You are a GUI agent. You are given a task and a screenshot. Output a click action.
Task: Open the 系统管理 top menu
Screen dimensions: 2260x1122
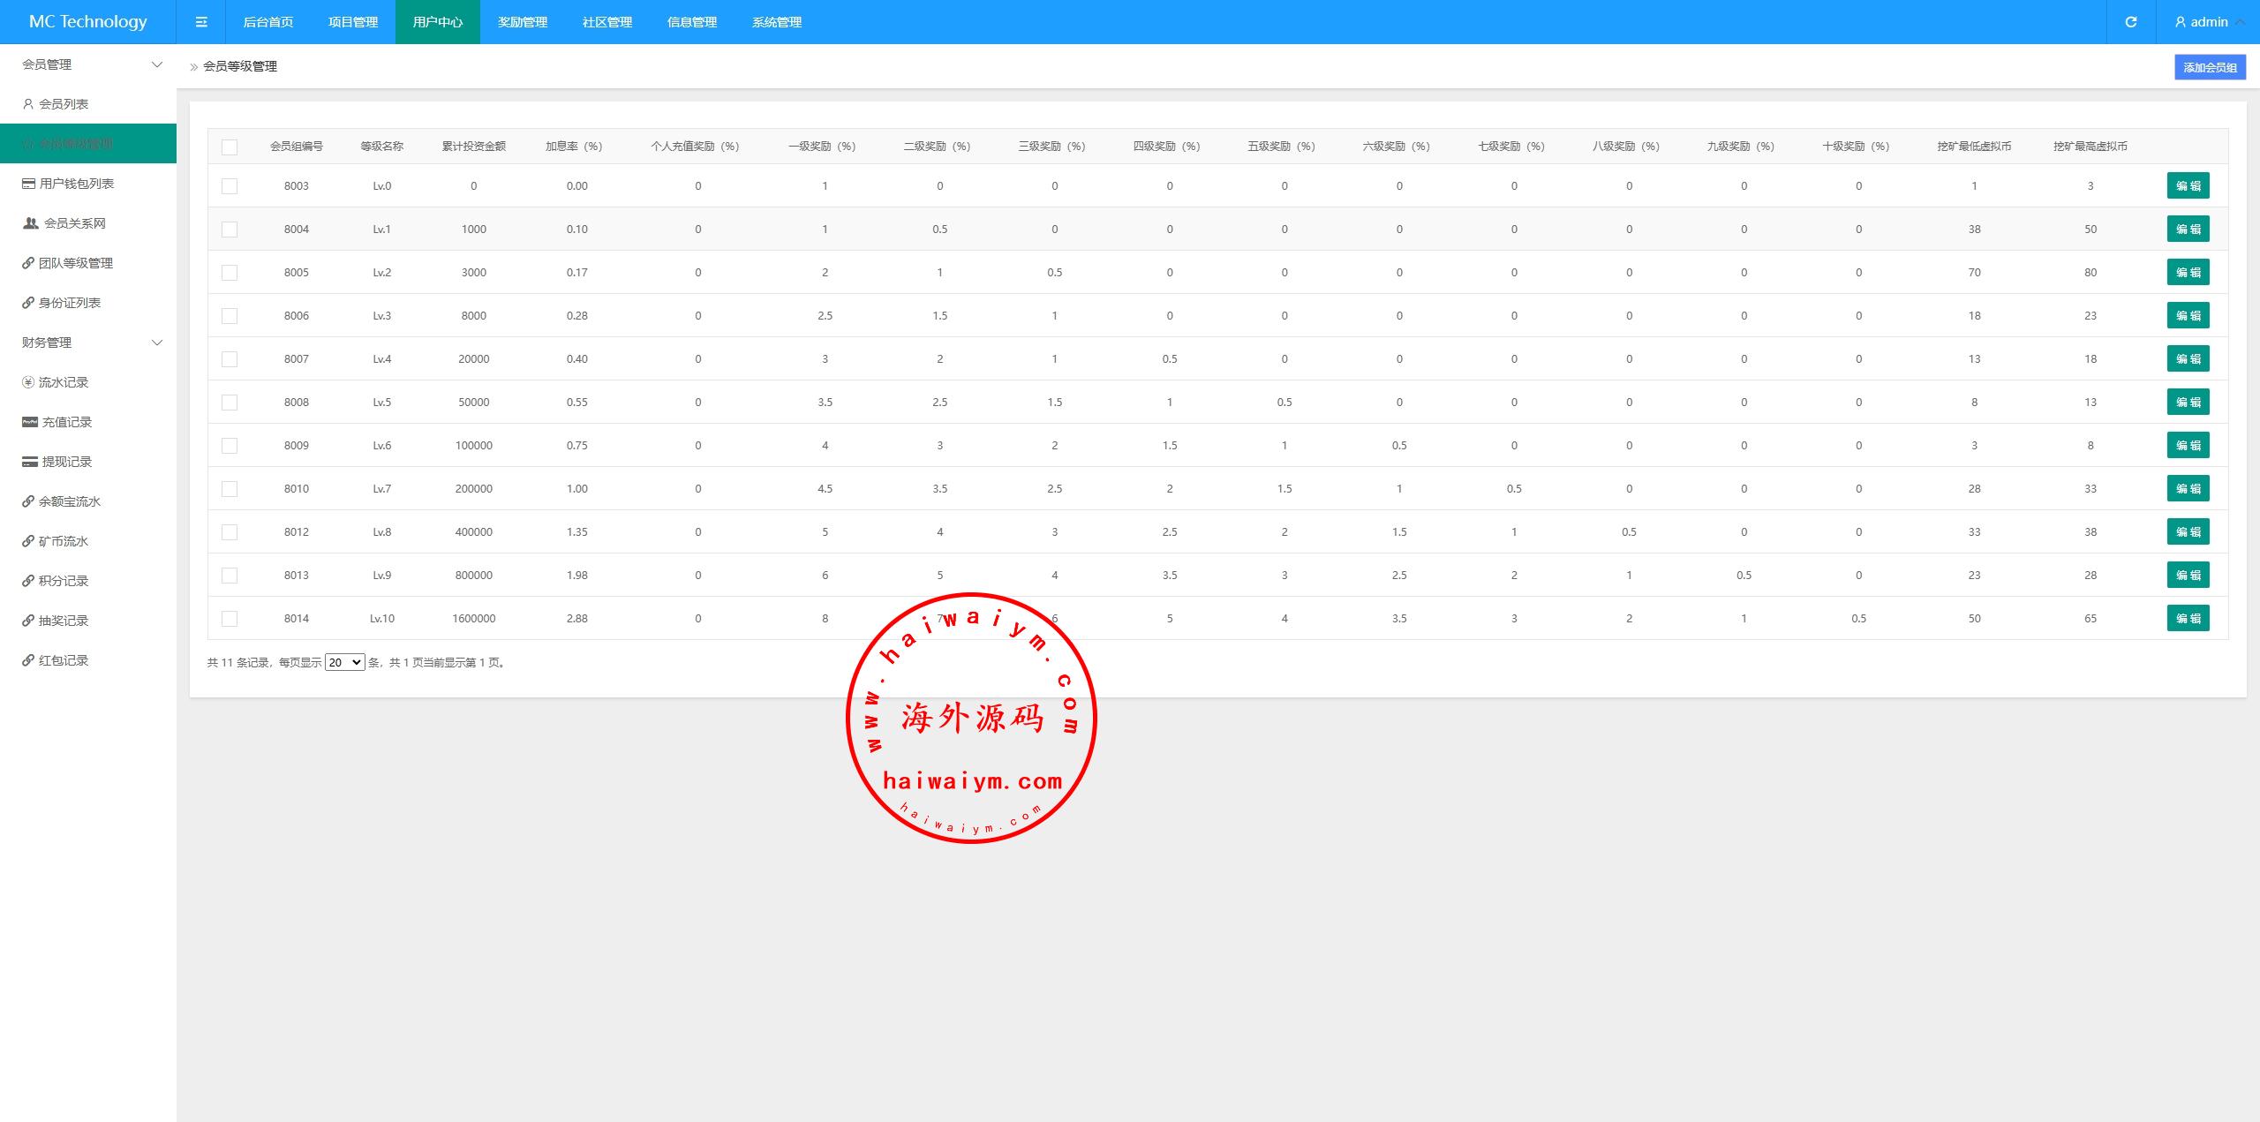(777, 22)
